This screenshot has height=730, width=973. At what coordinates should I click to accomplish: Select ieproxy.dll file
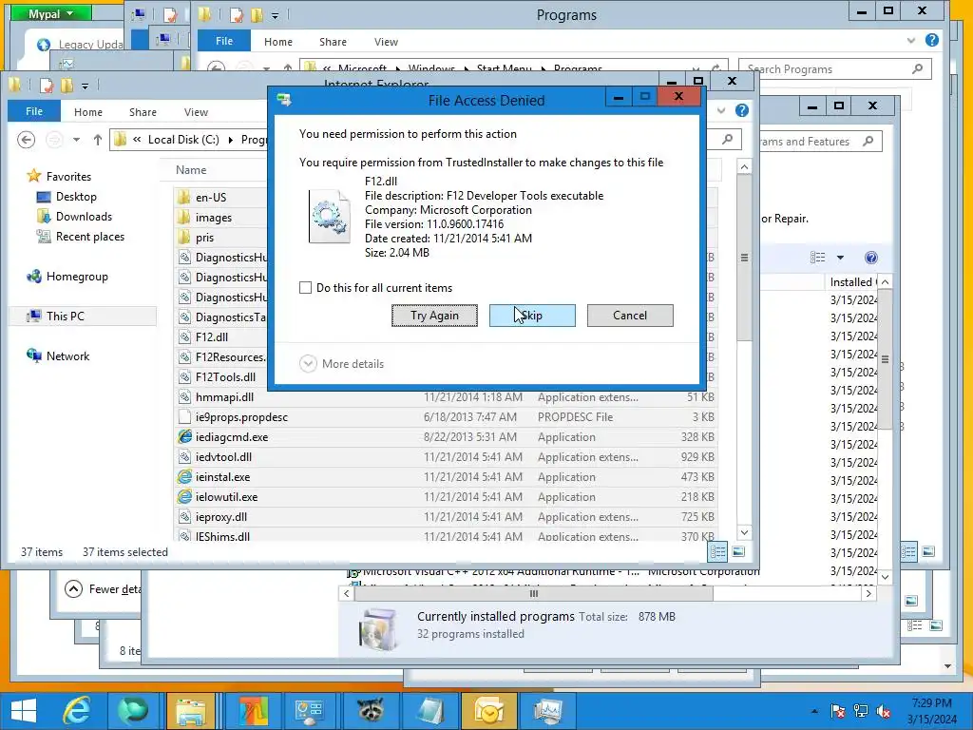[x=220, y=516]
